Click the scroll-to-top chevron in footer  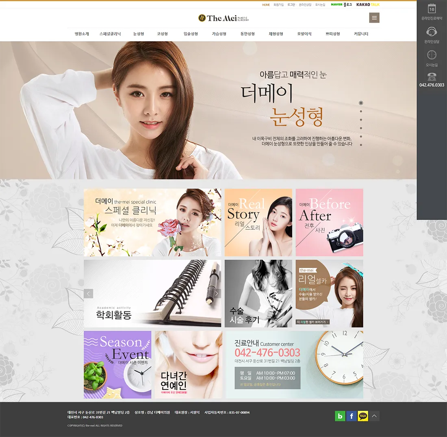pos(374,416)
